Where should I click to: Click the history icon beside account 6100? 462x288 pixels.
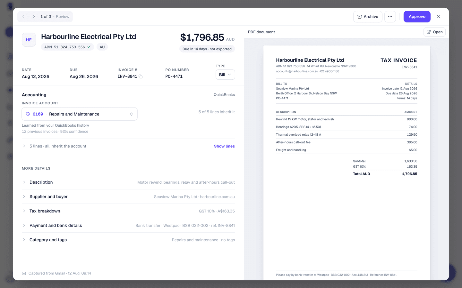pyautogui.click(x=28, y=114)
